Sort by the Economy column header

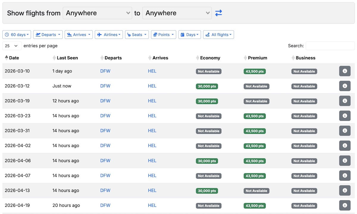(210, 58)
